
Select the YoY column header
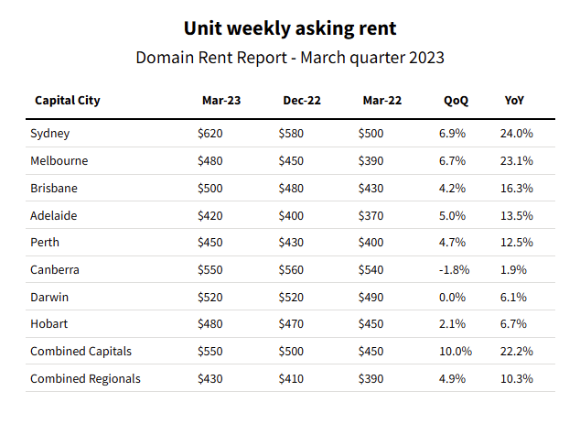514,100
